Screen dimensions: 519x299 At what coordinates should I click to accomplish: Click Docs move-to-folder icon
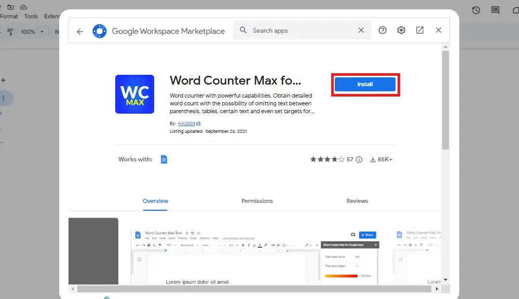(x=10, y=7)
